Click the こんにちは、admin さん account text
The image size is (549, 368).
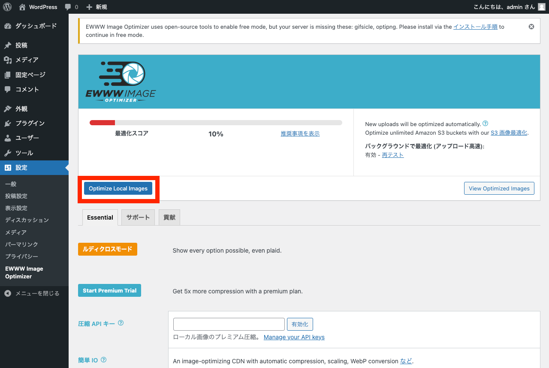pyautogui.click(x=504, y=7)
